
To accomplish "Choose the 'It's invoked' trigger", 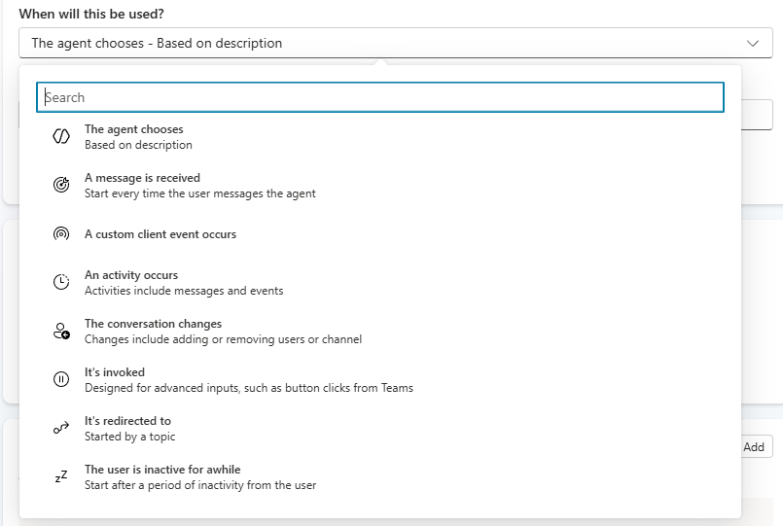I will click(x=380, y=380).
